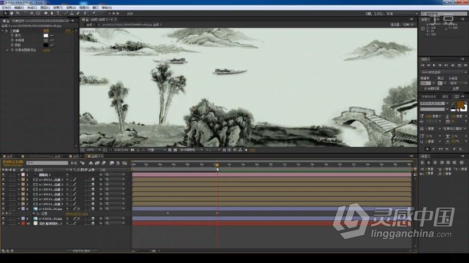Click the playhead current time indicator
This screenshot has height=263, width=469.
(x=217, y=165)
